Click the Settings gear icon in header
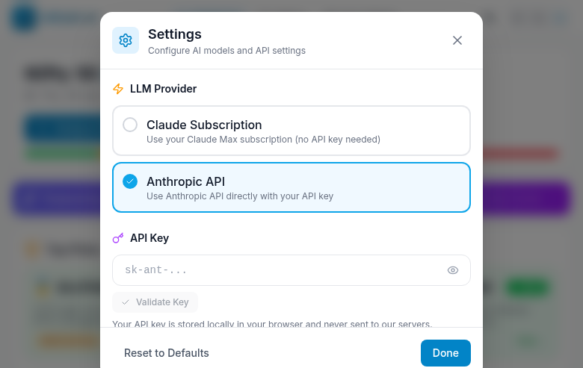 (126, 40)
